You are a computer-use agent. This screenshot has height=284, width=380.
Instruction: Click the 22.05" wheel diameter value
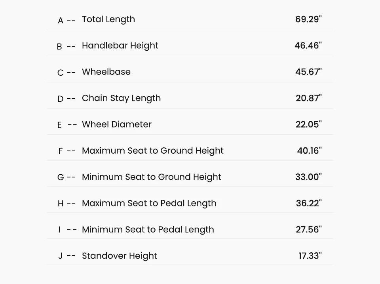(309, 124)
